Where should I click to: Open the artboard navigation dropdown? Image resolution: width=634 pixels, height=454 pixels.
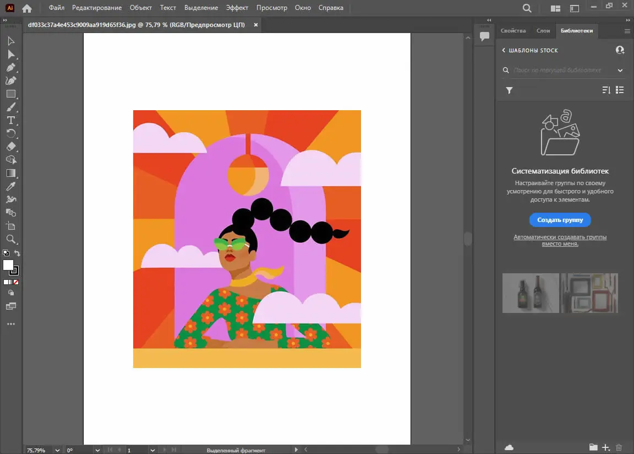[x=153, y=450]
